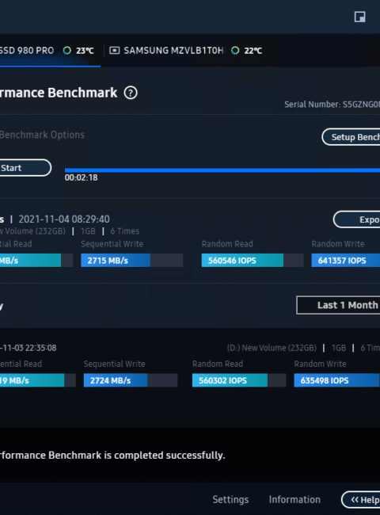Click the 2724 MB/s history Sequential Write bar
380x515 pixels.
[131, 380]
